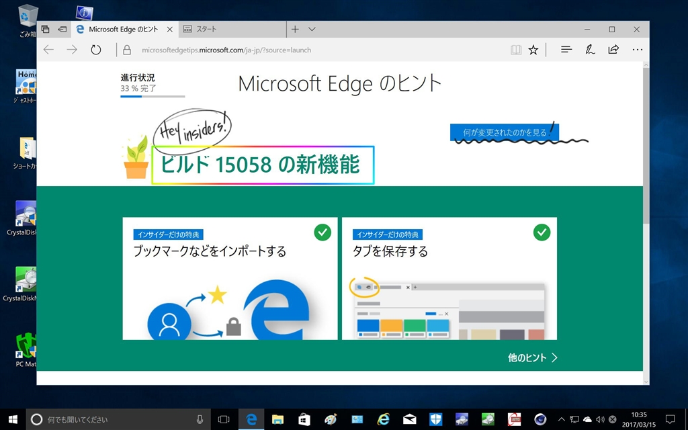The width and height of the screenshot is (688, 430).
Task: Open the Hub panel
Action: 566,50
